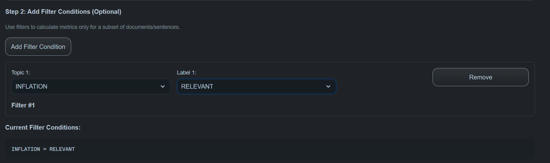Screen dimensions: 550x163
Task: Click the chevron arrow on Topic 1 selector
Action: tap(163, 87)
